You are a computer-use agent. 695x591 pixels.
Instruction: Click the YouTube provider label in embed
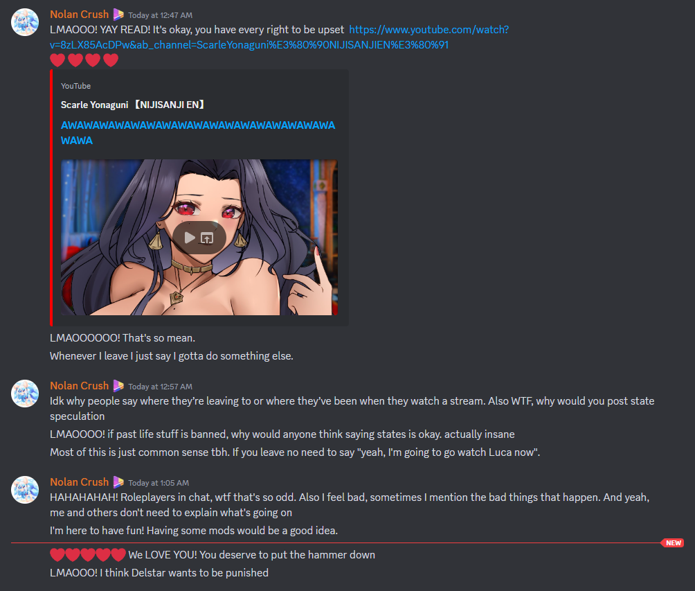(x=75, y=86)
